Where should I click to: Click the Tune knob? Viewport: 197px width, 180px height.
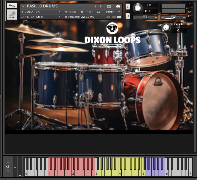point(138,8)
